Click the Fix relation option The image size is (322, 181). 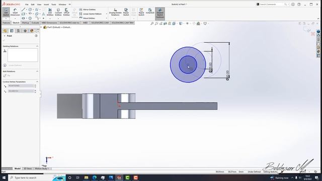click(x=7, y=76)
